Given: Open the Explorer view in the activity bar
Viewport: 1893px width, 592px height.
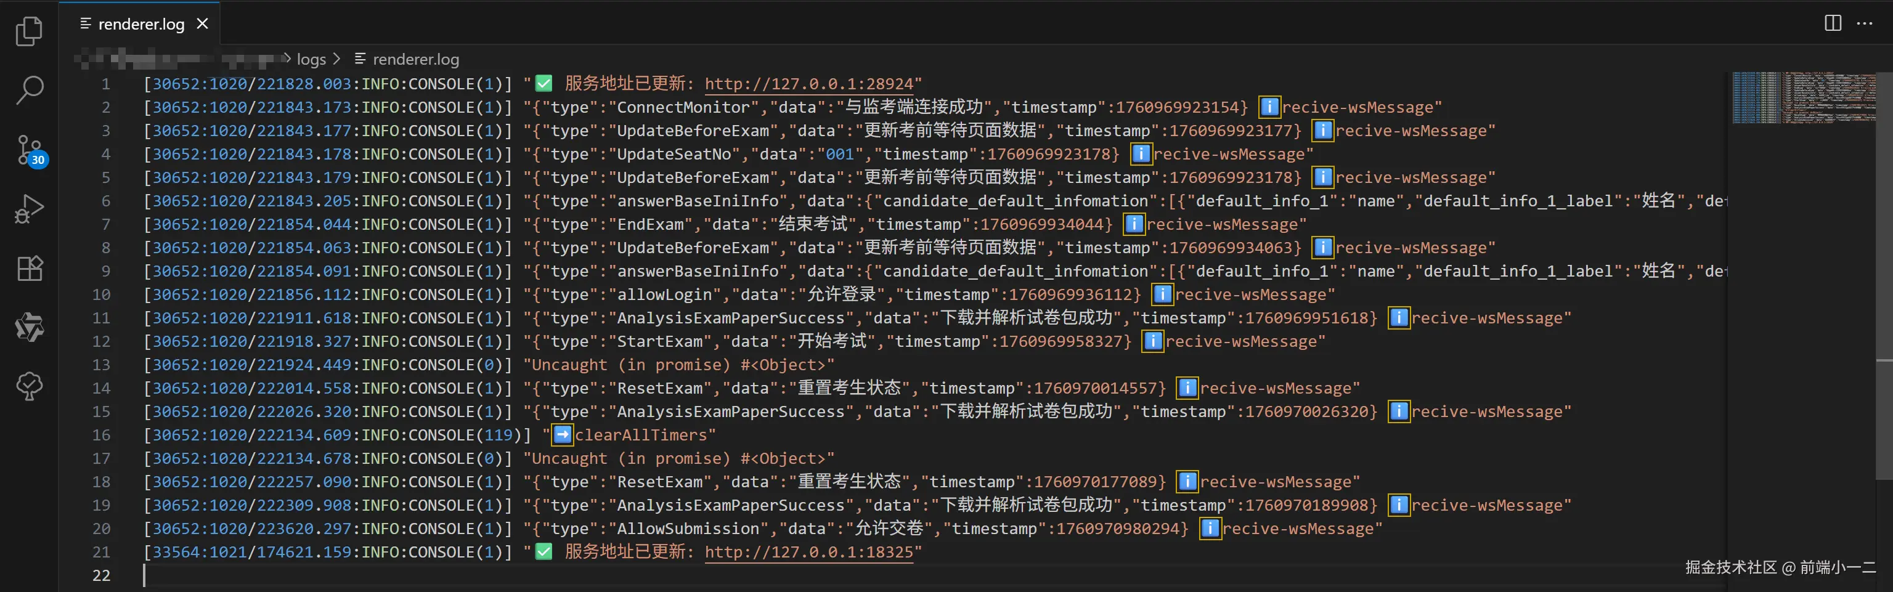Looking at the screenshot, I should click(x=29, y=31).
